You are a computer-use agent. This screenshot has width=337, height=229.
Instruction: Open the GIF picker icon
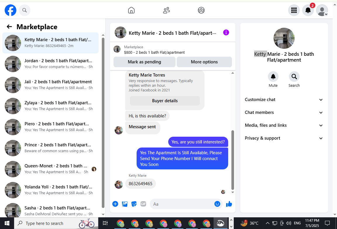tap(143, 204)
